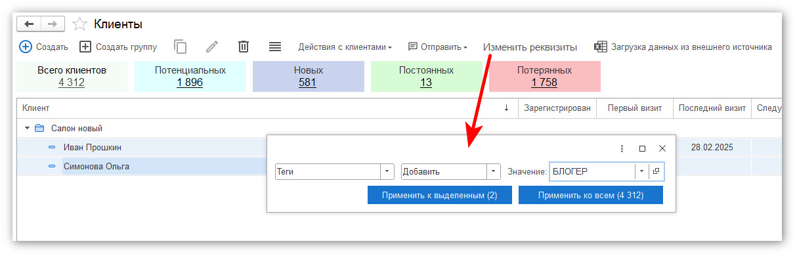The image size is (795, 254).
Task: Go back with the left arrow button
Action: pos(29,24)
